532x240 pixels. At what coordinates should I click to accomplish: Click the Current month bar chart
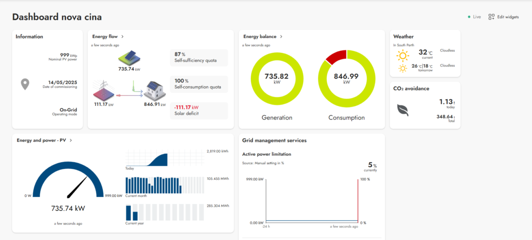[x=166, y=185]
